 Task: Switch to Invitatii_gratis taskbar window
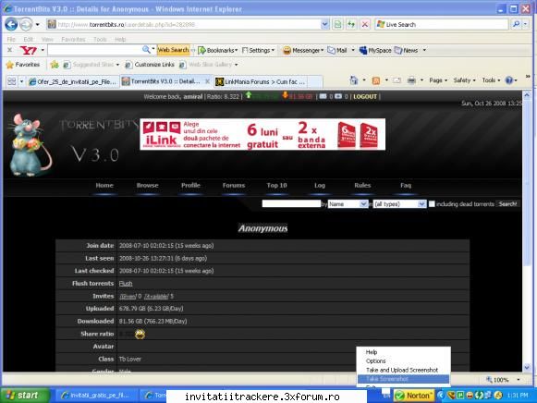pyautogui.click(x=95, y=396)
